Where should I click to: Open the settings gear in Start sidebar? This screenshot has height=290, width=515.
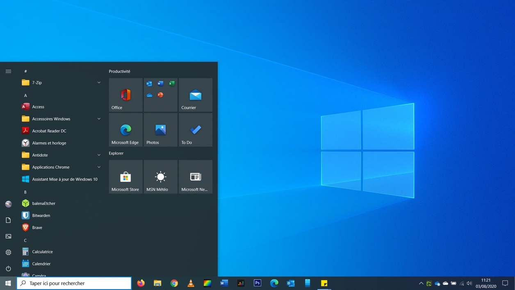8,252
